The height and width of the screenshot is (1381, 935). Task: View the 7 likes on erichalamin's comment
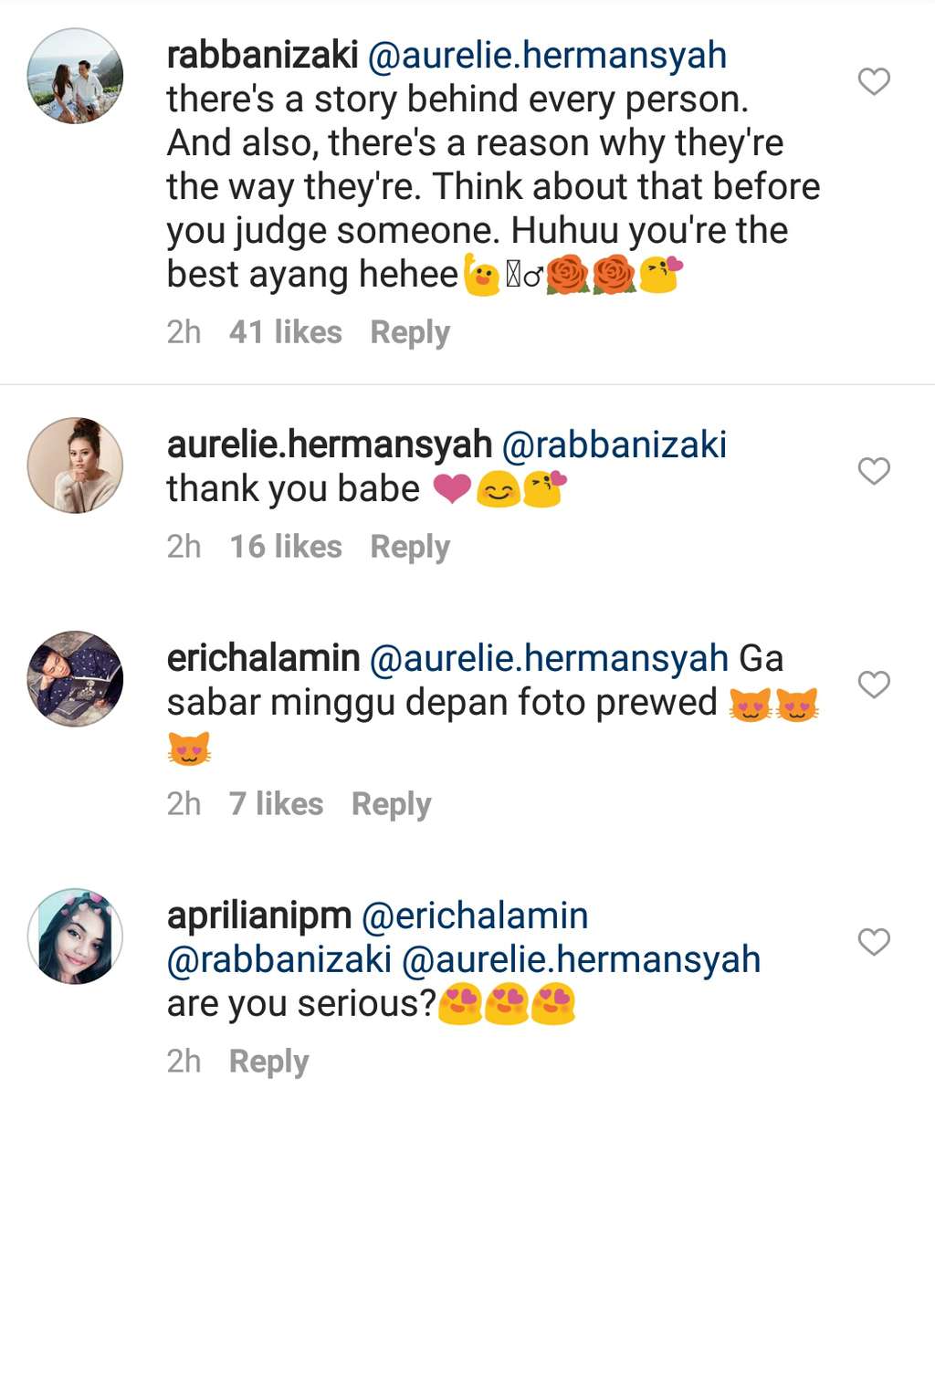[277, 804]
